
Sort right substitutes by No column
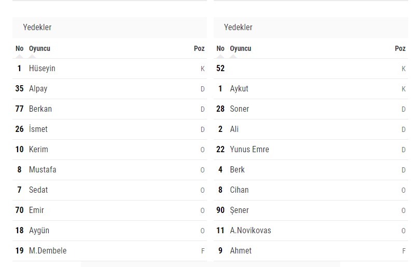pos(220,48)
